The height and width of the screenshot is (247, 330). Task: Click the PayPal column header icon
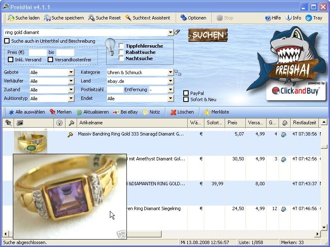pos(284,123)
